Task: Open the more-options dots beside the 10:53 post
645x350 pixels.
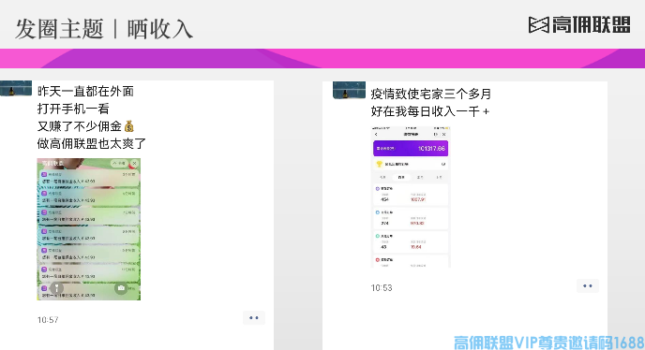Action: pos(588,285)
